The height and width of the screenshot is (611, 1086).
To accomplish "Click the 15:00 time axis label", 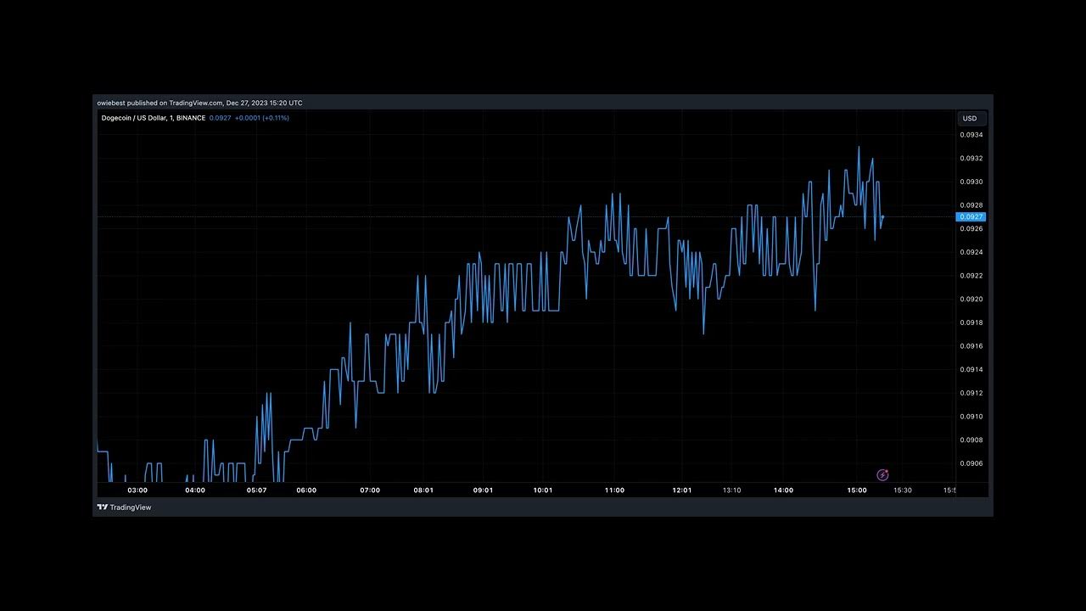I will click(857, 490).
